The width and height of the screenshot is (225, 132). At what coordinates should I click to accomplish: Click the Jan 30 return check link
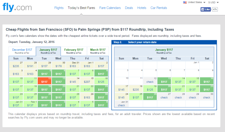pyautogui.click(x=207, y=97)
